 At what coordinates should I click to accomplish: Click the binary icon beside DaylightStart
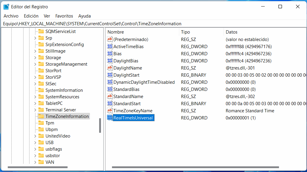[110, 75]
